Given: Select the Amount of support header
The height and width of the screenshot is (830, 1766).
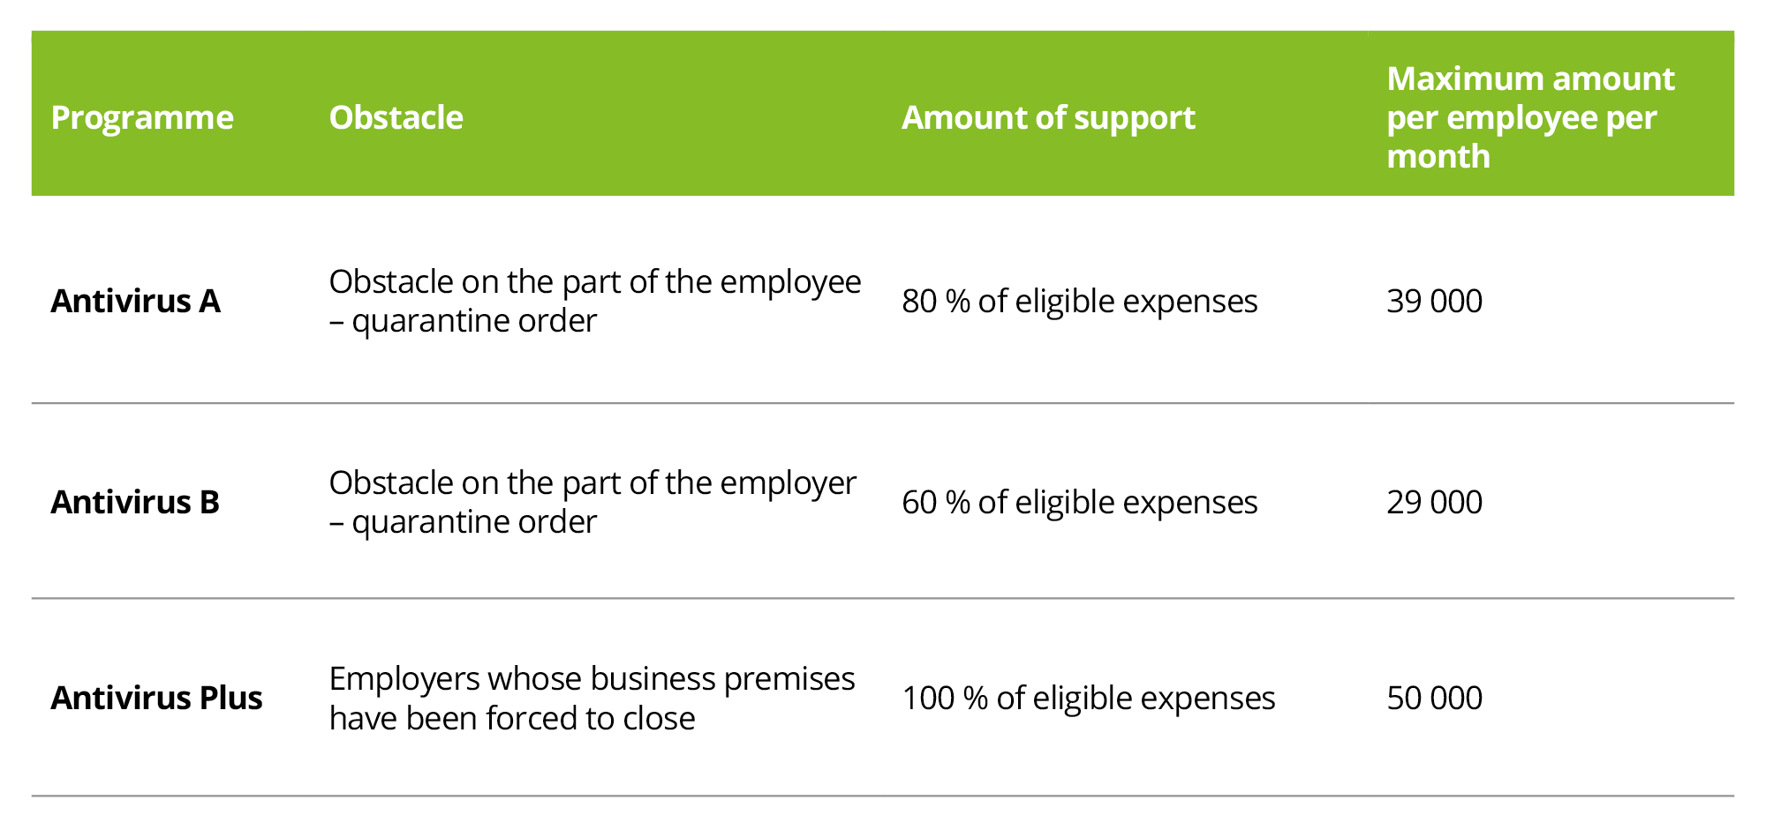Looking at the screenshot, I should [1048, 117].
